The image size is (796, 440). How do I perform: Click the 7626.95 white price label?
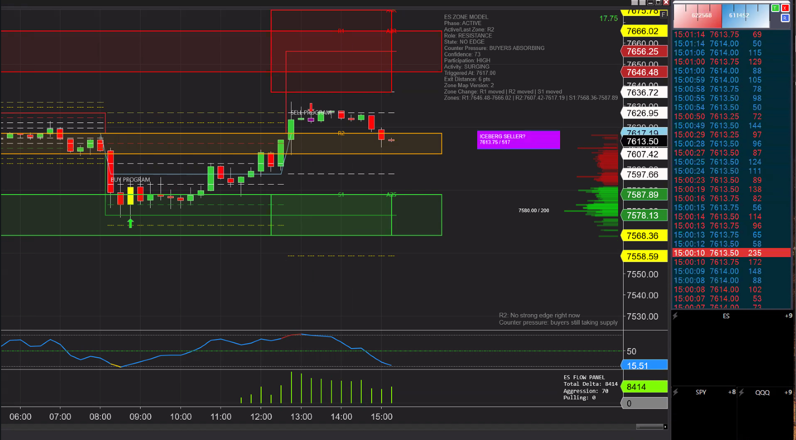(x=644, y=113)
